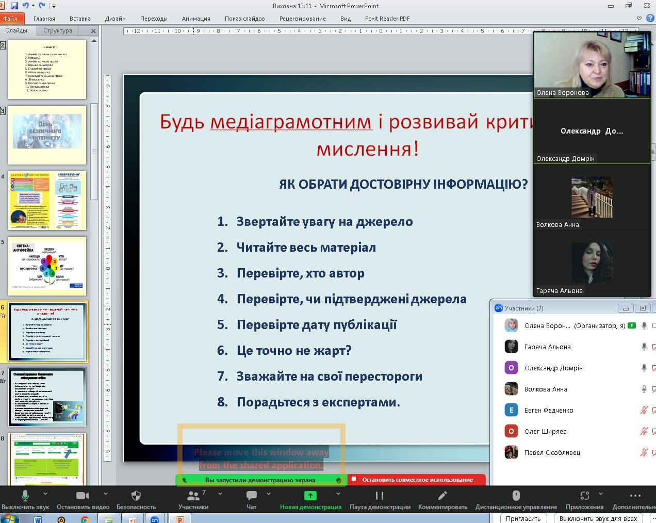Select slide 4 thumbnail in slide panel
Screen dimensions: 656x523
(x=47, y=201)
